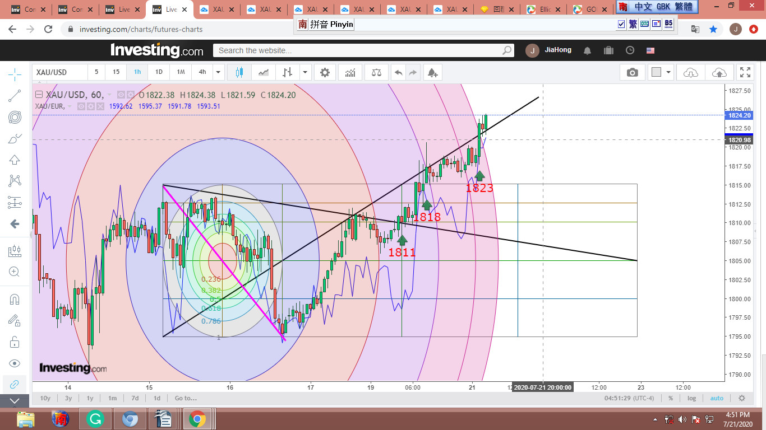This screenshot has height=430, width=766.
Task: Set date range to 1m
Action: pos(112,398)
